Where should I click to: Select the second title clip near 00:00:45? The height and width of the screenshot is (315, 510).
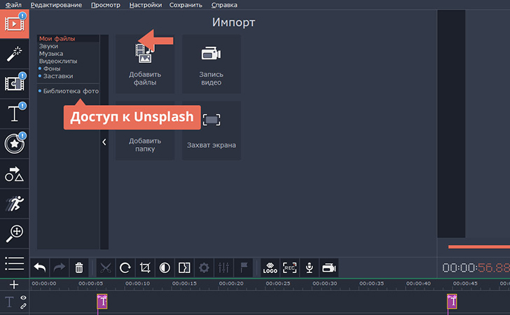click(452, 301)
